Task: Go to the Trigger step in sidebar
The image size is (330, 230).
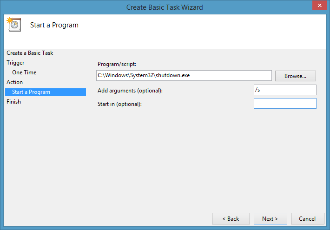Action: pyautogui.click(x=15, y=63)
